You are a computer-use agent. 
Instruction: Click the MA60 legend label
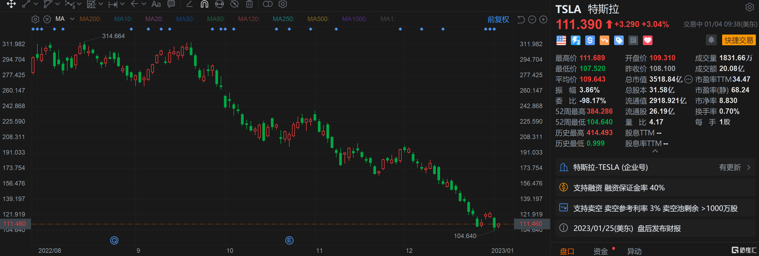click(216, 19)
